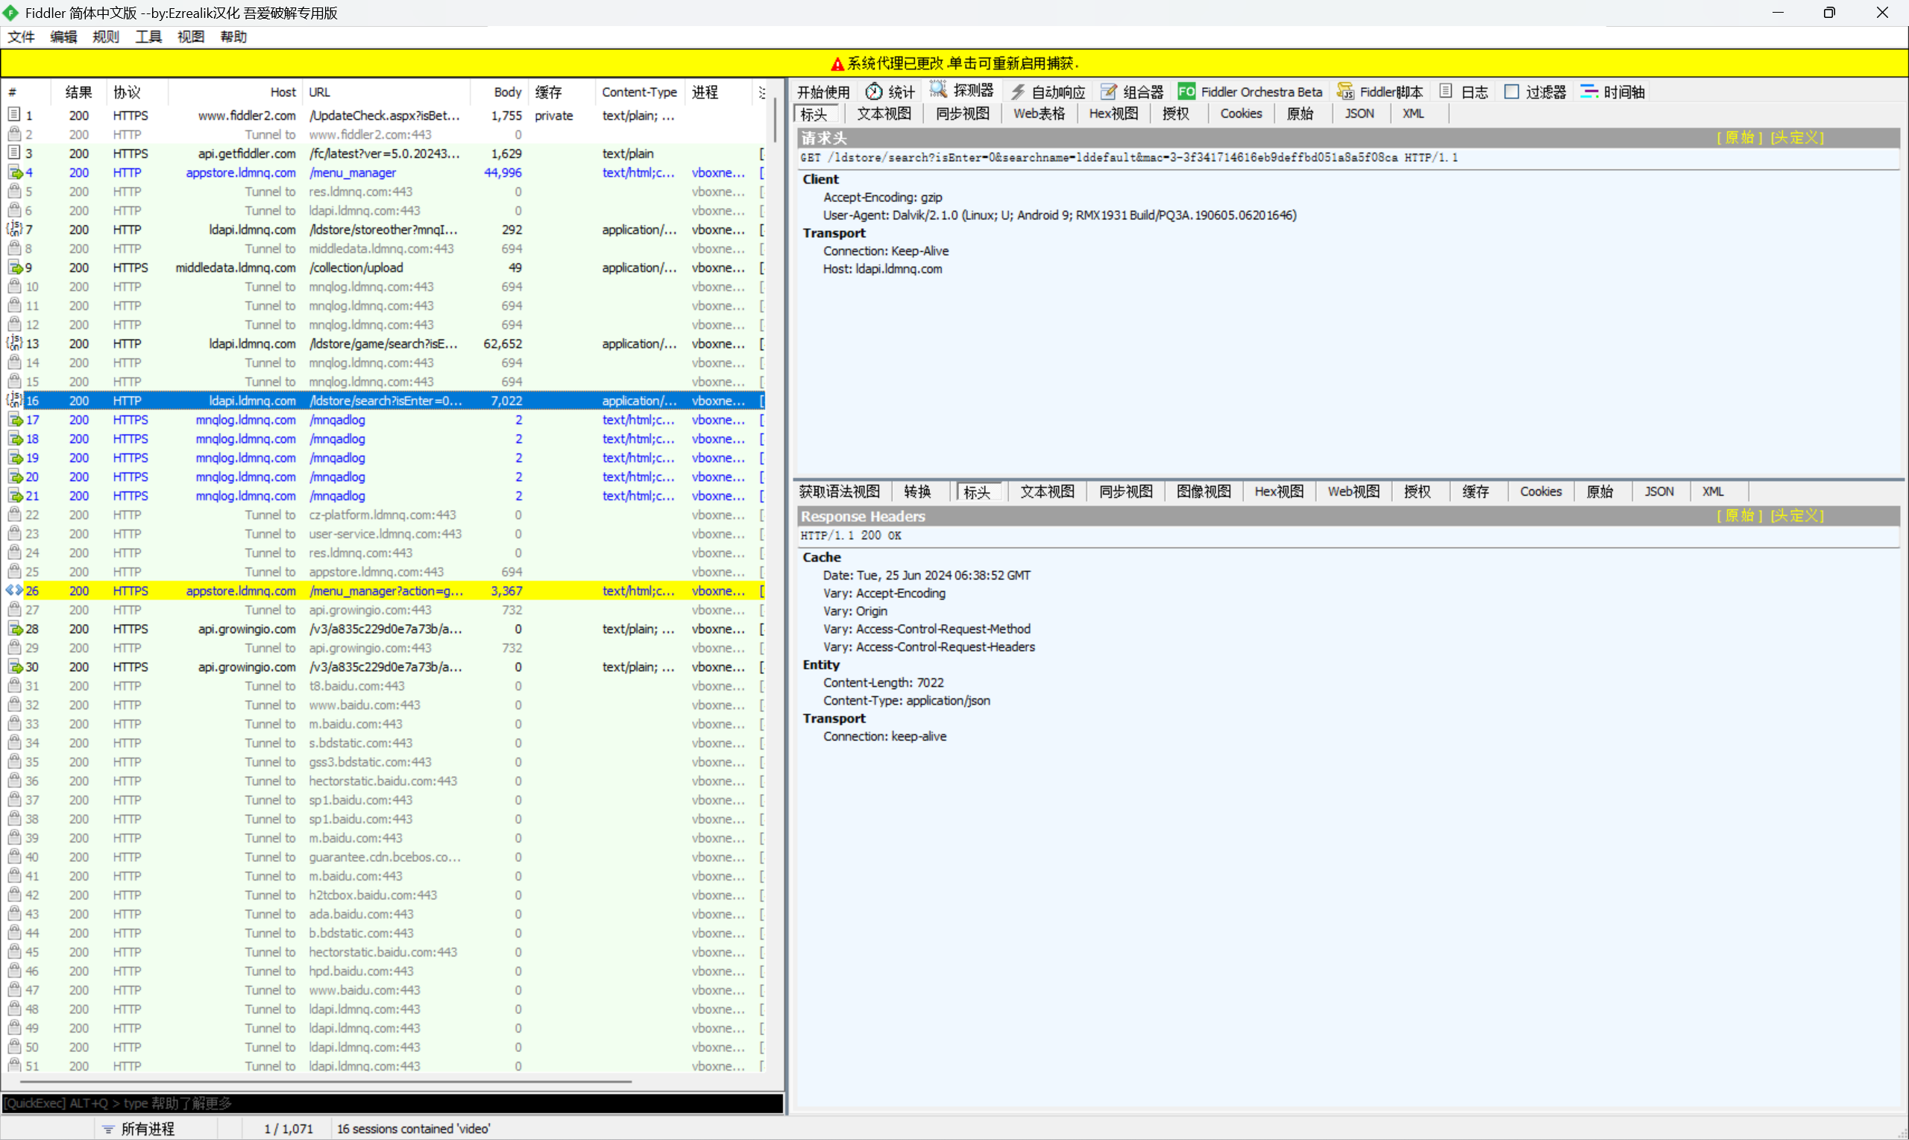Click the filter funnel icon in status bar

(108, 1130)
